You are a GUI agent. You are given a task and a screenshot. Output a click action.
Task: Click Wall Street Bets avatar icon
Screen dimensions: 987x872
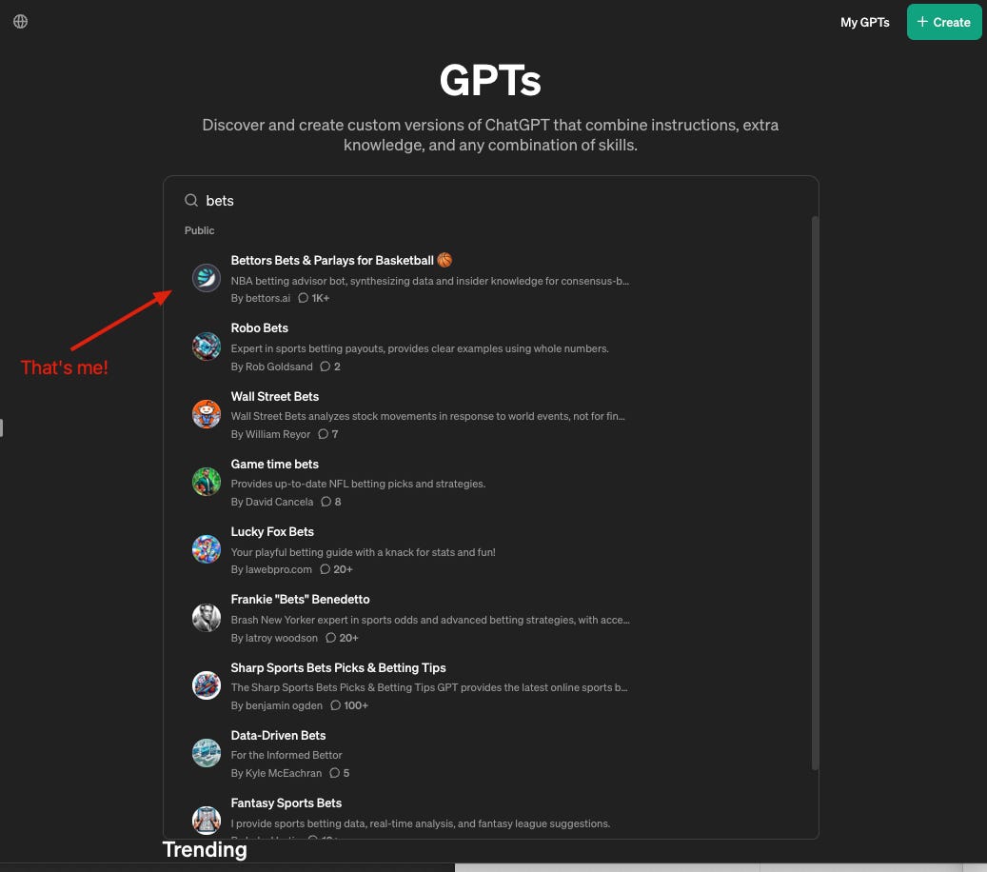(x=206, y=414)
